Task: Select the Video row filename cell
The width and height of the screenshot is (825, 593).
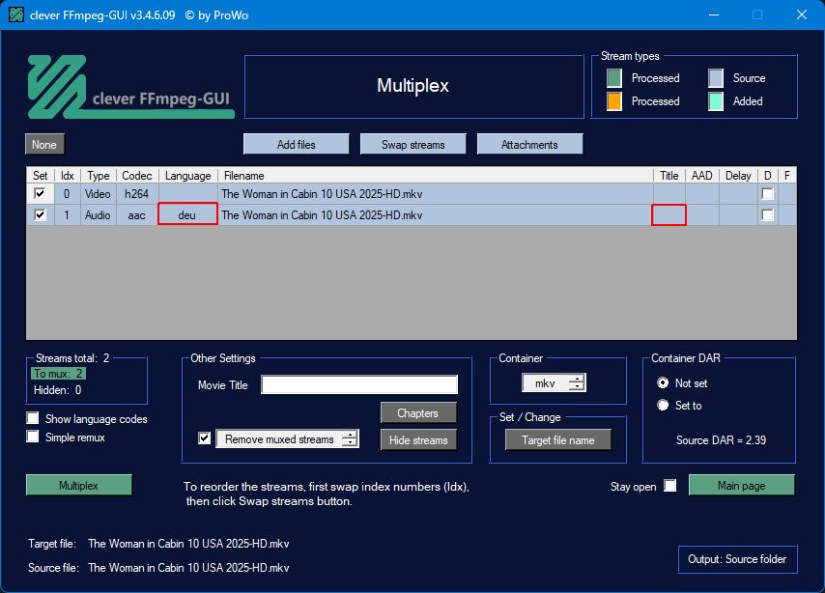Action: (x=436, y=193)
